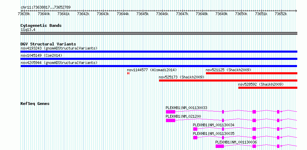307x150 pixels.
Task: Click the chr11:73638817..73652789 region label
Action: 46,7
